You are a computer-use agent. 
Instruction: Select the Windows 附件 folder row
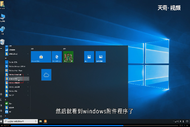point(17,79)
